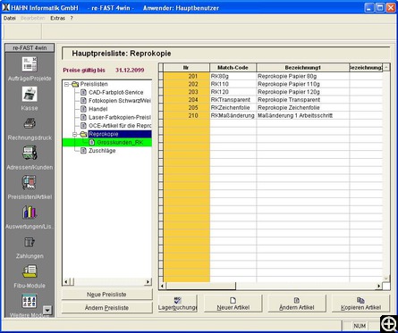Image resolution: width=398 pixels, height=333 pixels.
Task: Click the document icon beside Zuschläge
Action: point(84,151)
